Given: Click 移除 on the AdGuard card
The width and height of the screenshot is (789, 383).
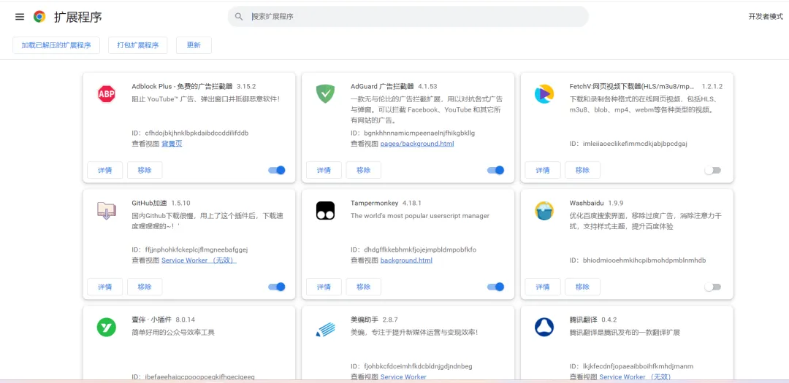Looking at the screenshot, I should (x=363, y=170).
